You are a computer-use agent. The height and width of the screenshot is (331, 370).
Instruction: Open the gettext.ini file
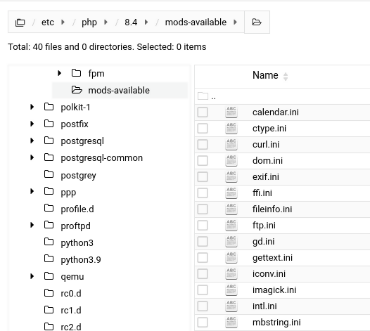pyautogui.click(x=272, y=258)
